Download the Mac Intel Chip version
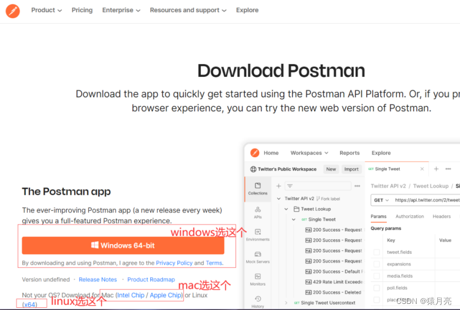 (131, 295)
